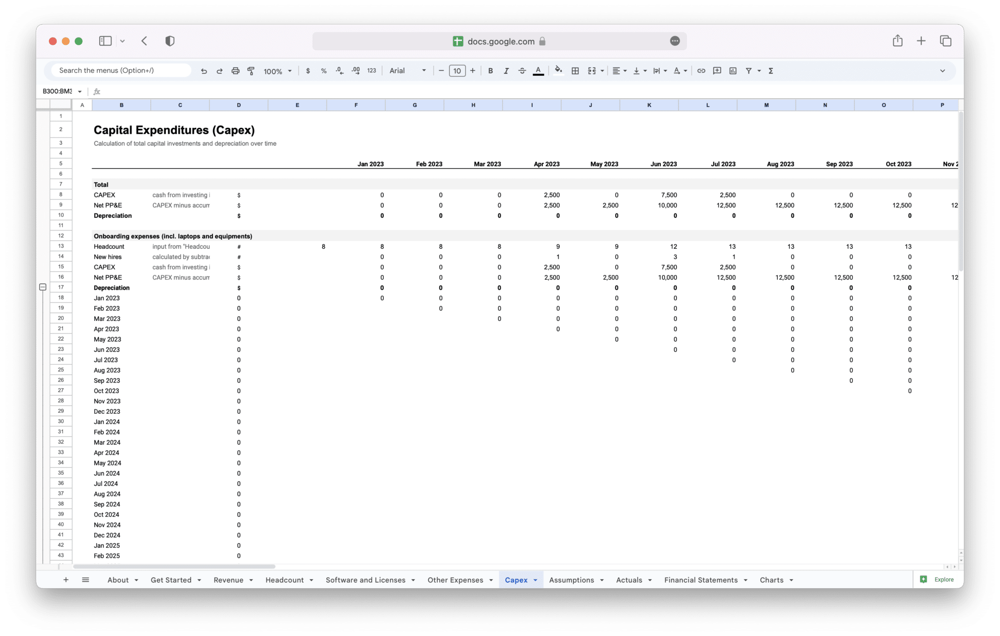
Task: Toggle strikethrough formatting
Action: click(522, 71)
